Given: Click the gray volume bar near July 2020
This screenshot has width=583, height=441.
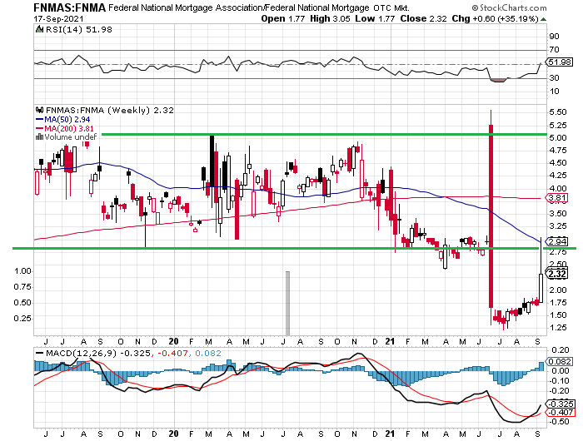Looking at the screenshot, I should [x=287, y=303].
